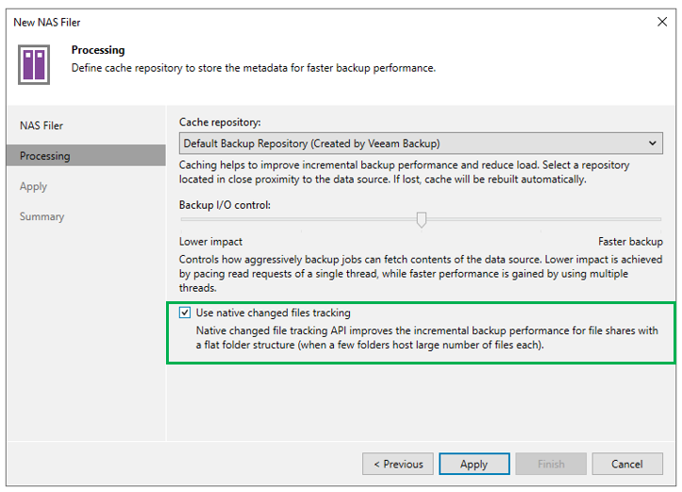Click the Backup I/O control slider thumb
The image size is (682, 492).
pos(422,219)
